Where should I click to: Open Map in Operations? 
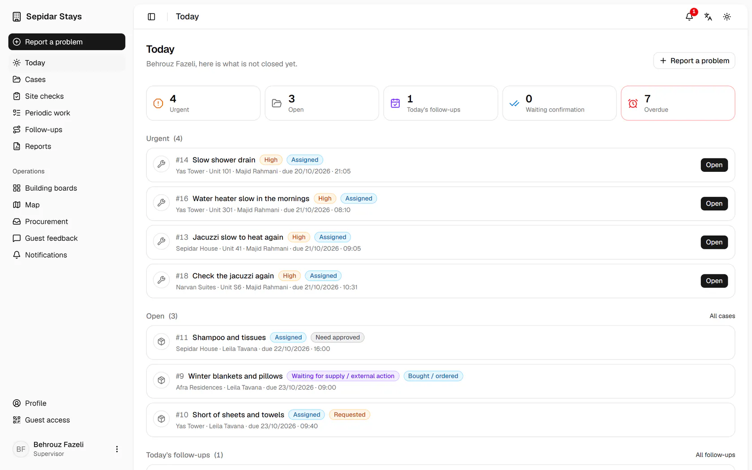click(x=67, y=205)
